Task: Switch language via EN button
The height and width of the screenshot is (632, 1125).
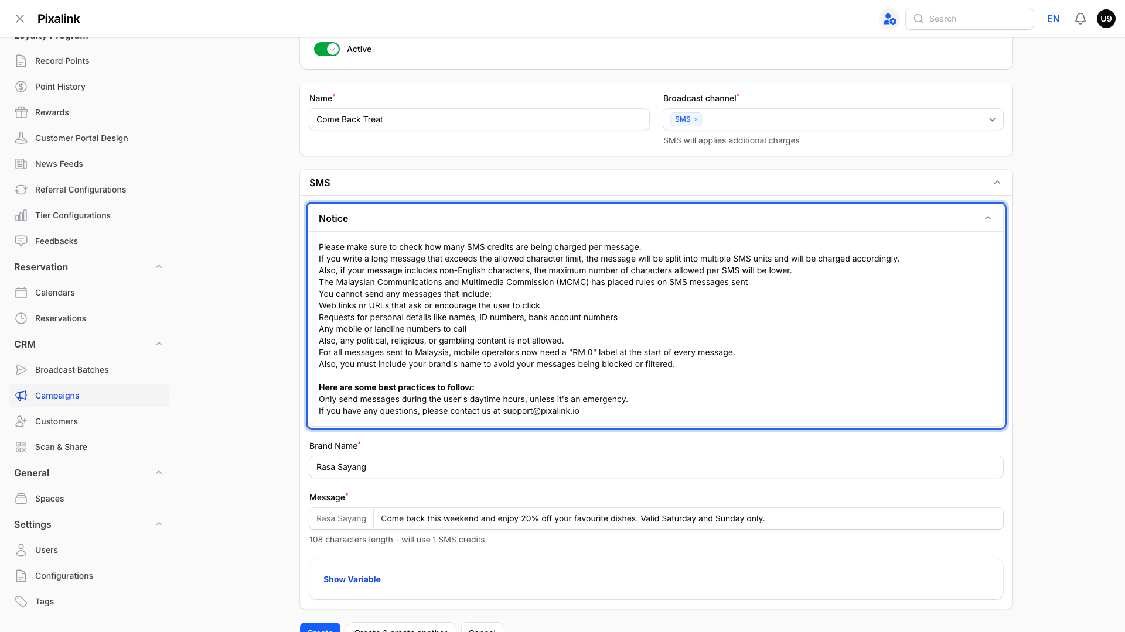Action: 1053,19
